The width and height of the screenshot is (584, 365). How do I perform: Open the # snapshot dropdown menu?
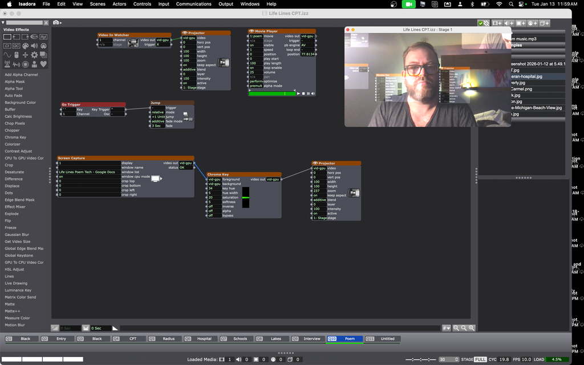click(x=446, y=328)
